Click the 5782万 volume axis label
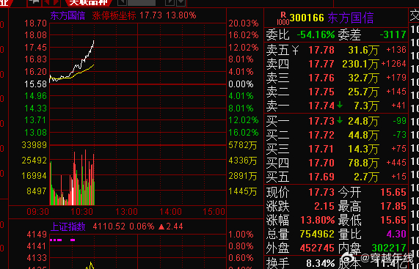The height and width of the screenshot is (269, 419). tap(243, 145)
